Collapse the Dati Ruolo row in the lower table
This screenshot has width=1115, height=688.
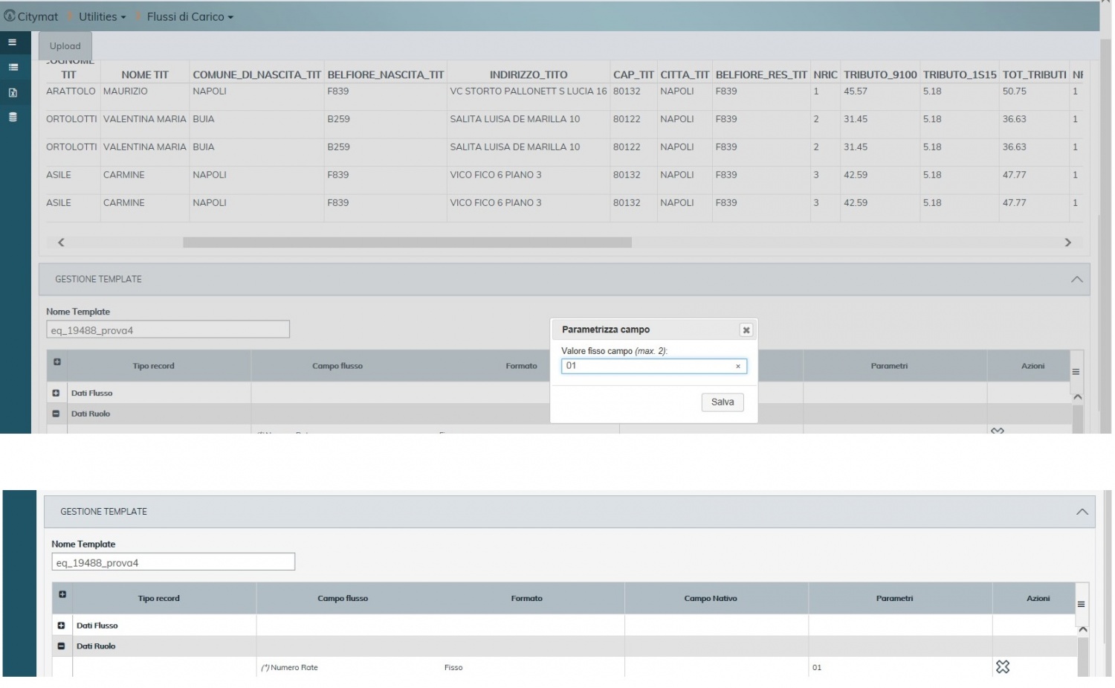[61, 646]
